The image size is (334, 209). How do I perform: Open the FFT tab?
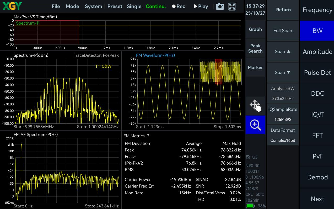[317, 135]
